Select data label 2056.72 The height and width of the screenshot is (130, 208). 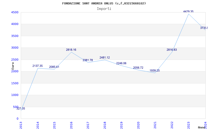138,68
